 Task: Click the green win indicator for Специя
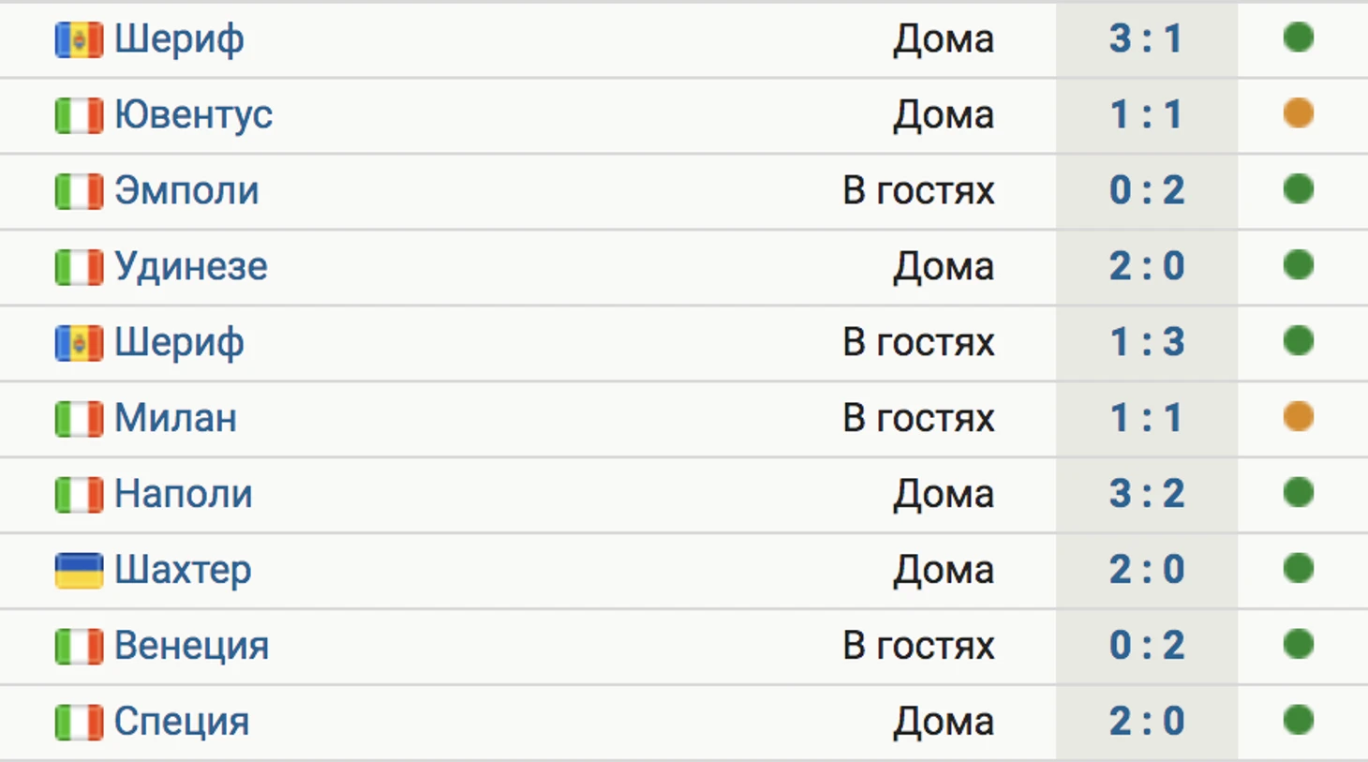tap(1298, 720)
